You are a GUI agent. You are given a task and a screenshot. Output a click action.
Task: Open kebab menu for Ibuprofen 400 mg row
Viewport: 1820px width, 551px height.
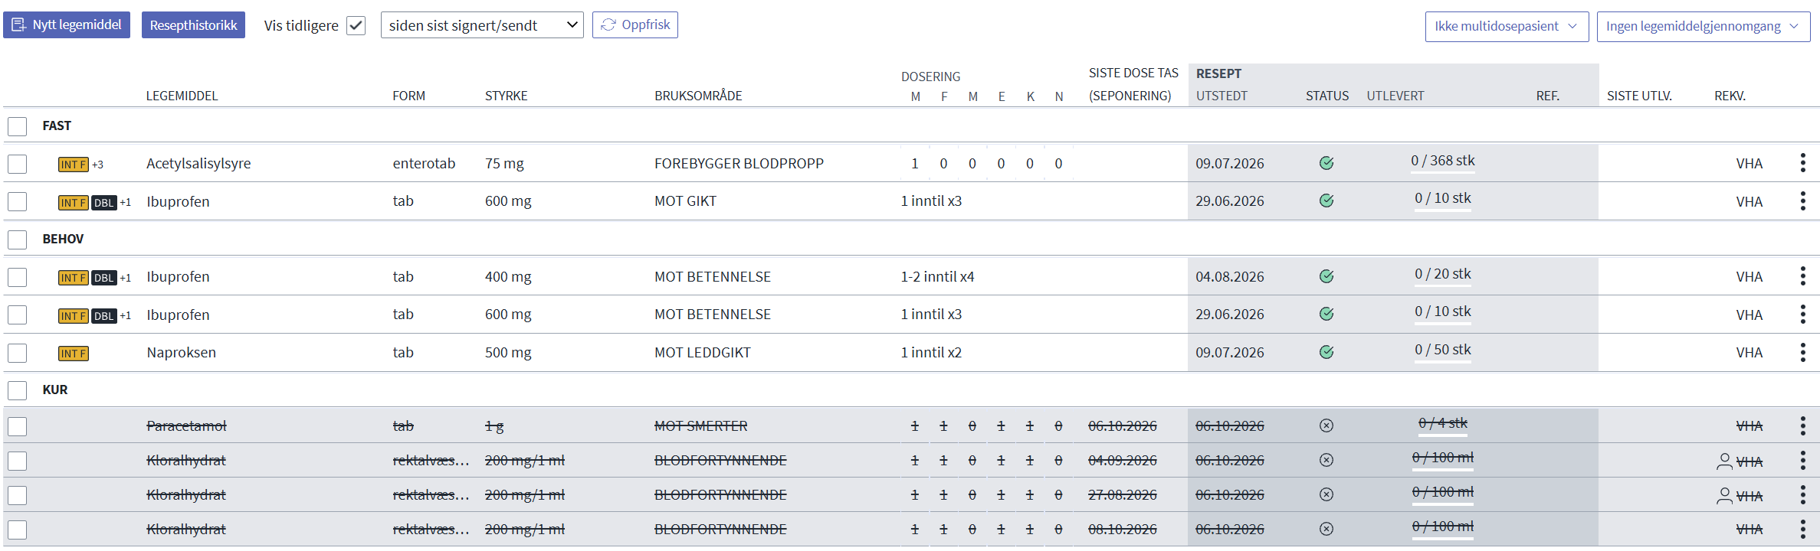(x=1802, y=276)
